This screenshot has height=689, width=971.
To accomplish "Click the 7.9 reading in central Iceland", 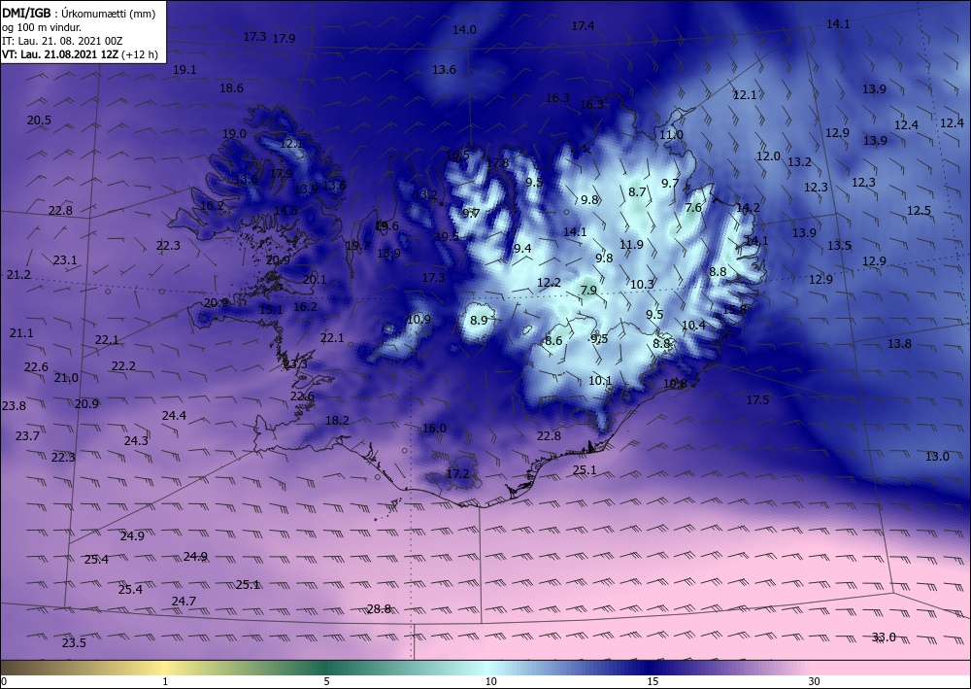I will pyautogui.click(x=589, y=290).
